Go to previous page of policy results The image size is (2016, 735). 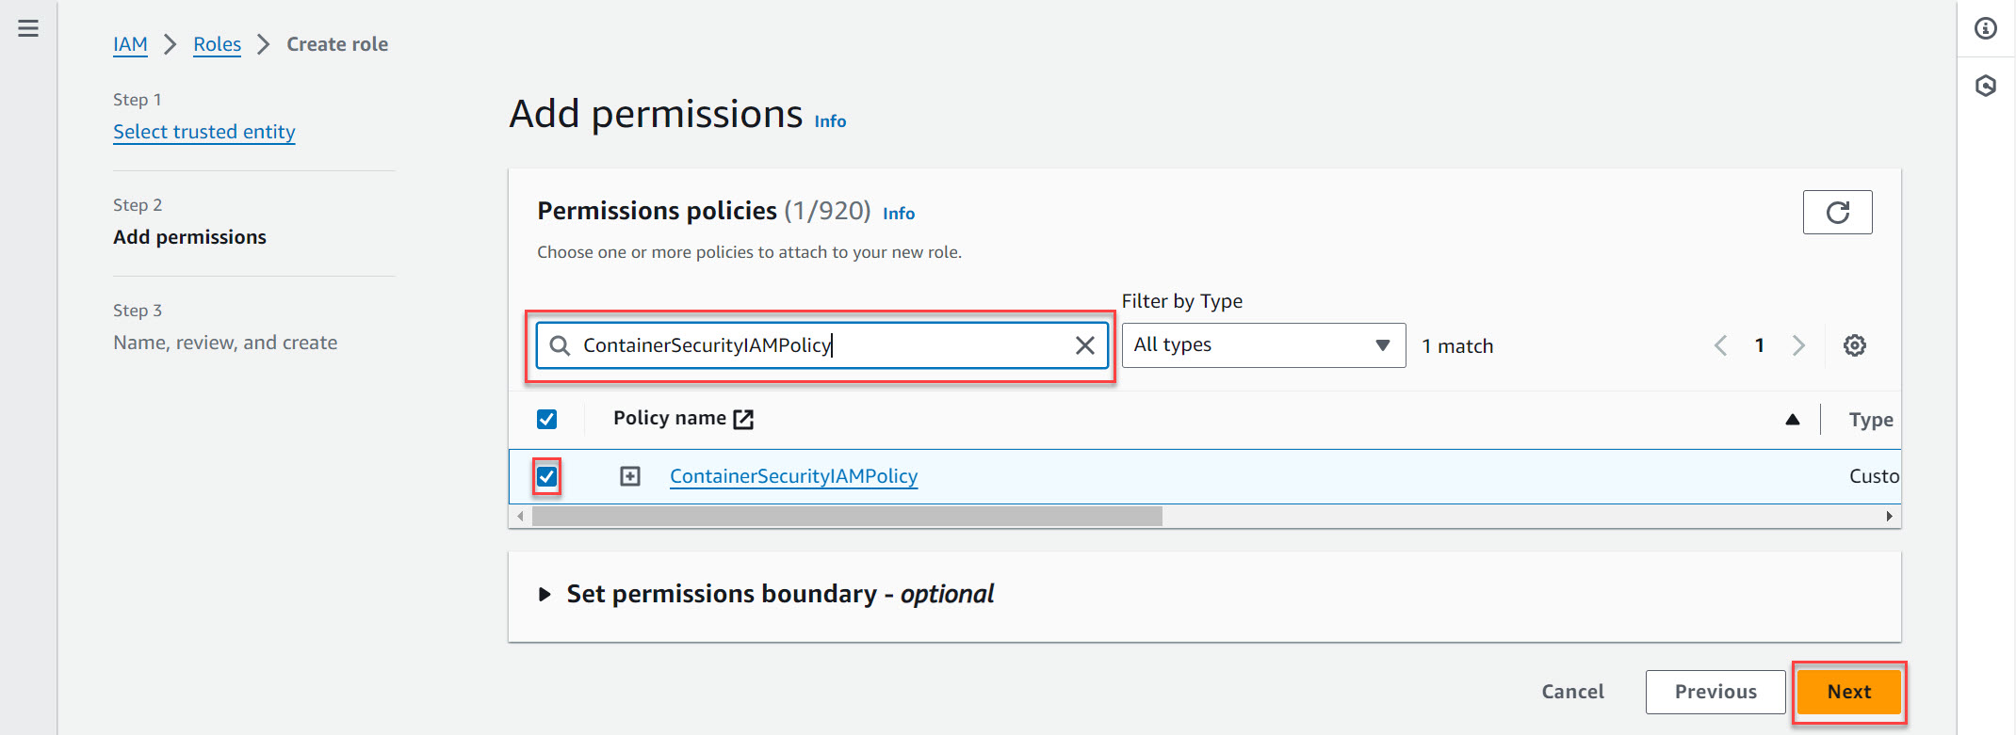[1720, 345]
